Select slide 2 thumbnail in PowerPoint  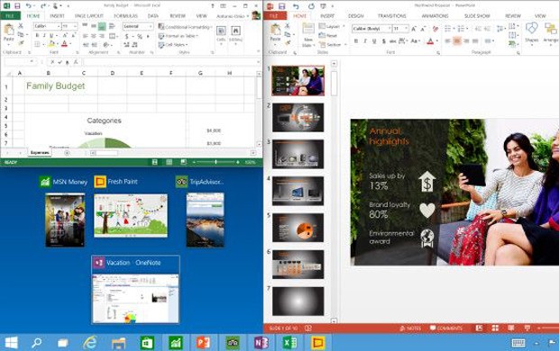298,118
